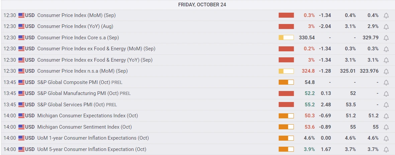Screen dimensions: 395x155
Task: Click bell icon for Consumer Price Index Core s.a
Action: click(386, 38)
